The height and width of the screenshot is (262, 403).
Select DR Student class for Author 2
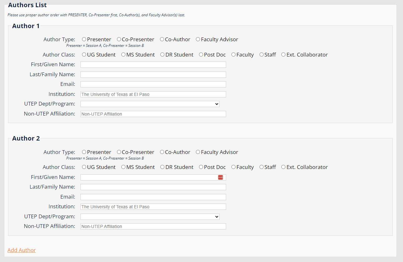point(162,167)
